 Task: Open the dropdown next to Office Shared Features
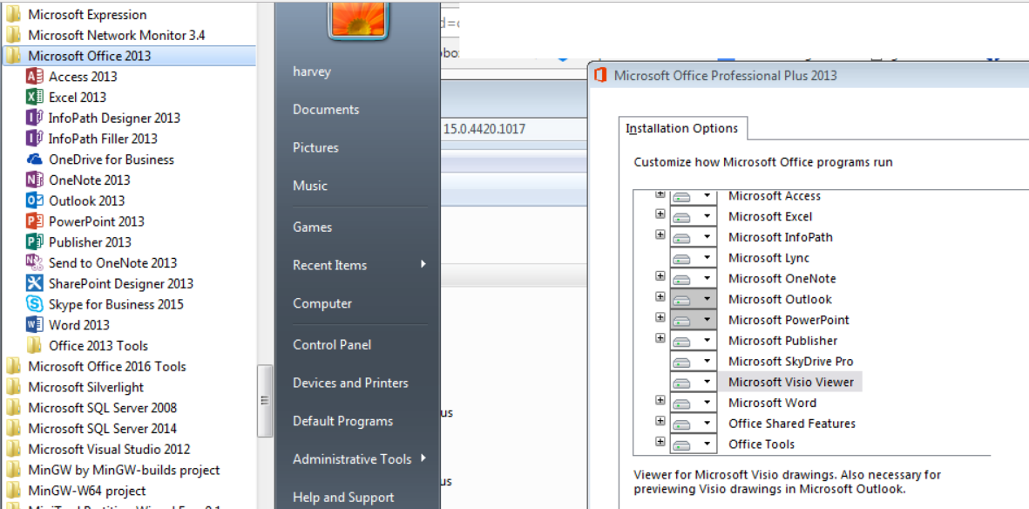click(x=707, y=422)
